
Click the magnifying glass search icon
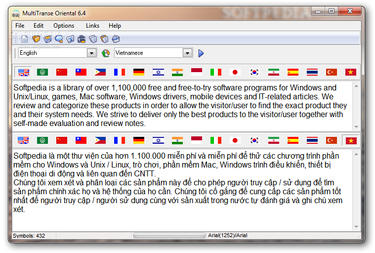coord(59,39)
